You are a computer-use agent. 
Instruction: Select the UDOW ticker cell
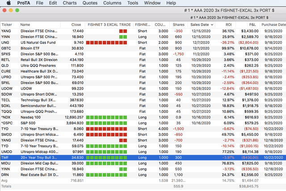(7, 89)
